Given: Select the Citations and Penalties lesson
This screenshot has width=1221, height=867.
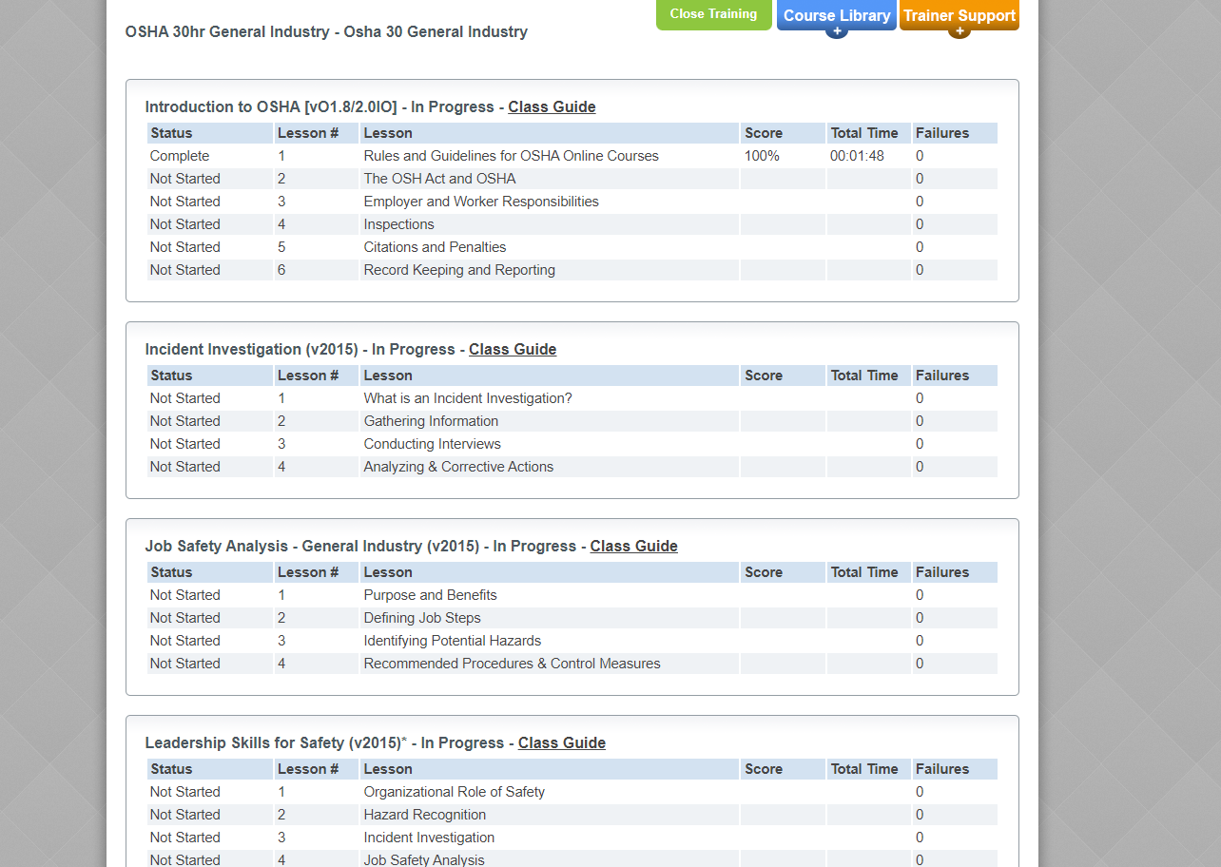Looking at the screenshot, I should pyautogui.click(x=435, y=247).
